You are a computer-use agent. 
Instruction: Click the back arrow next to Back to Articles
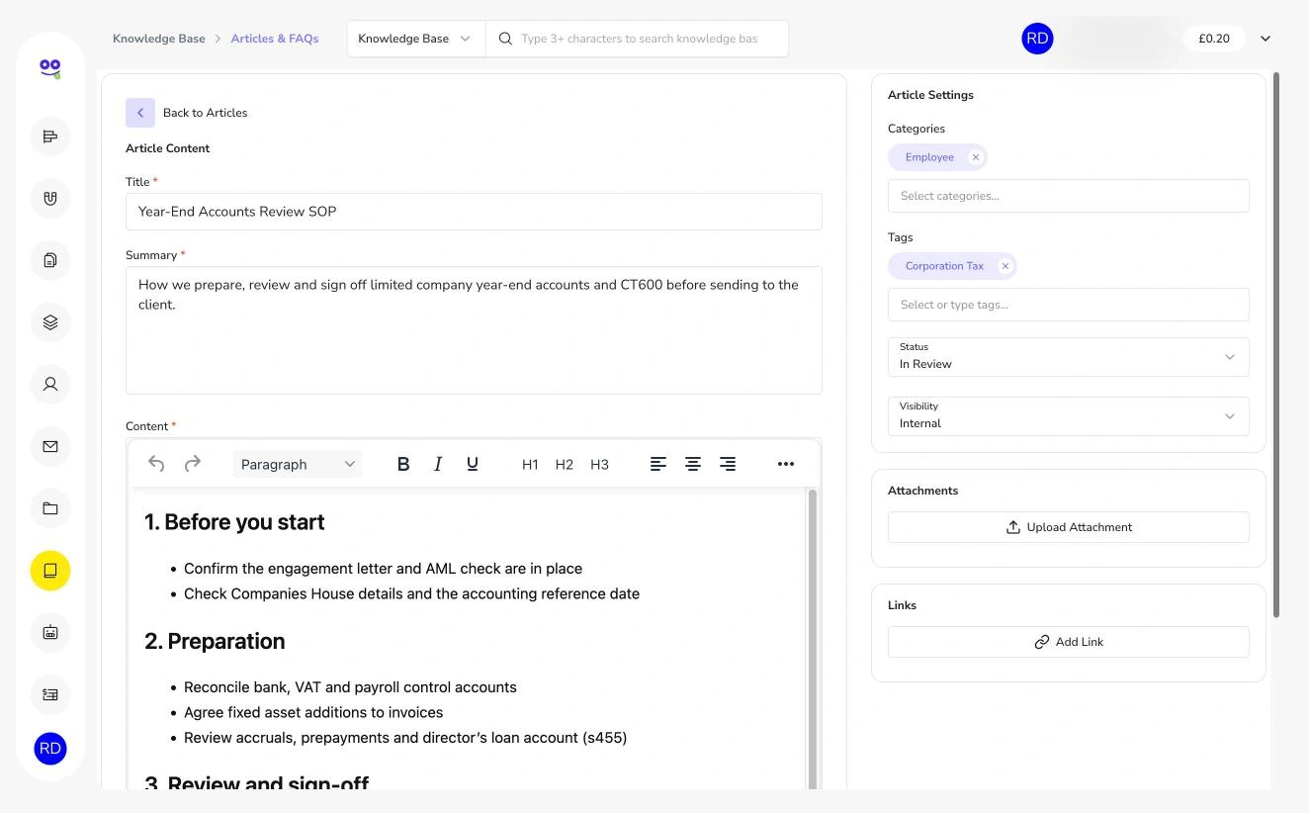point(140,113)
